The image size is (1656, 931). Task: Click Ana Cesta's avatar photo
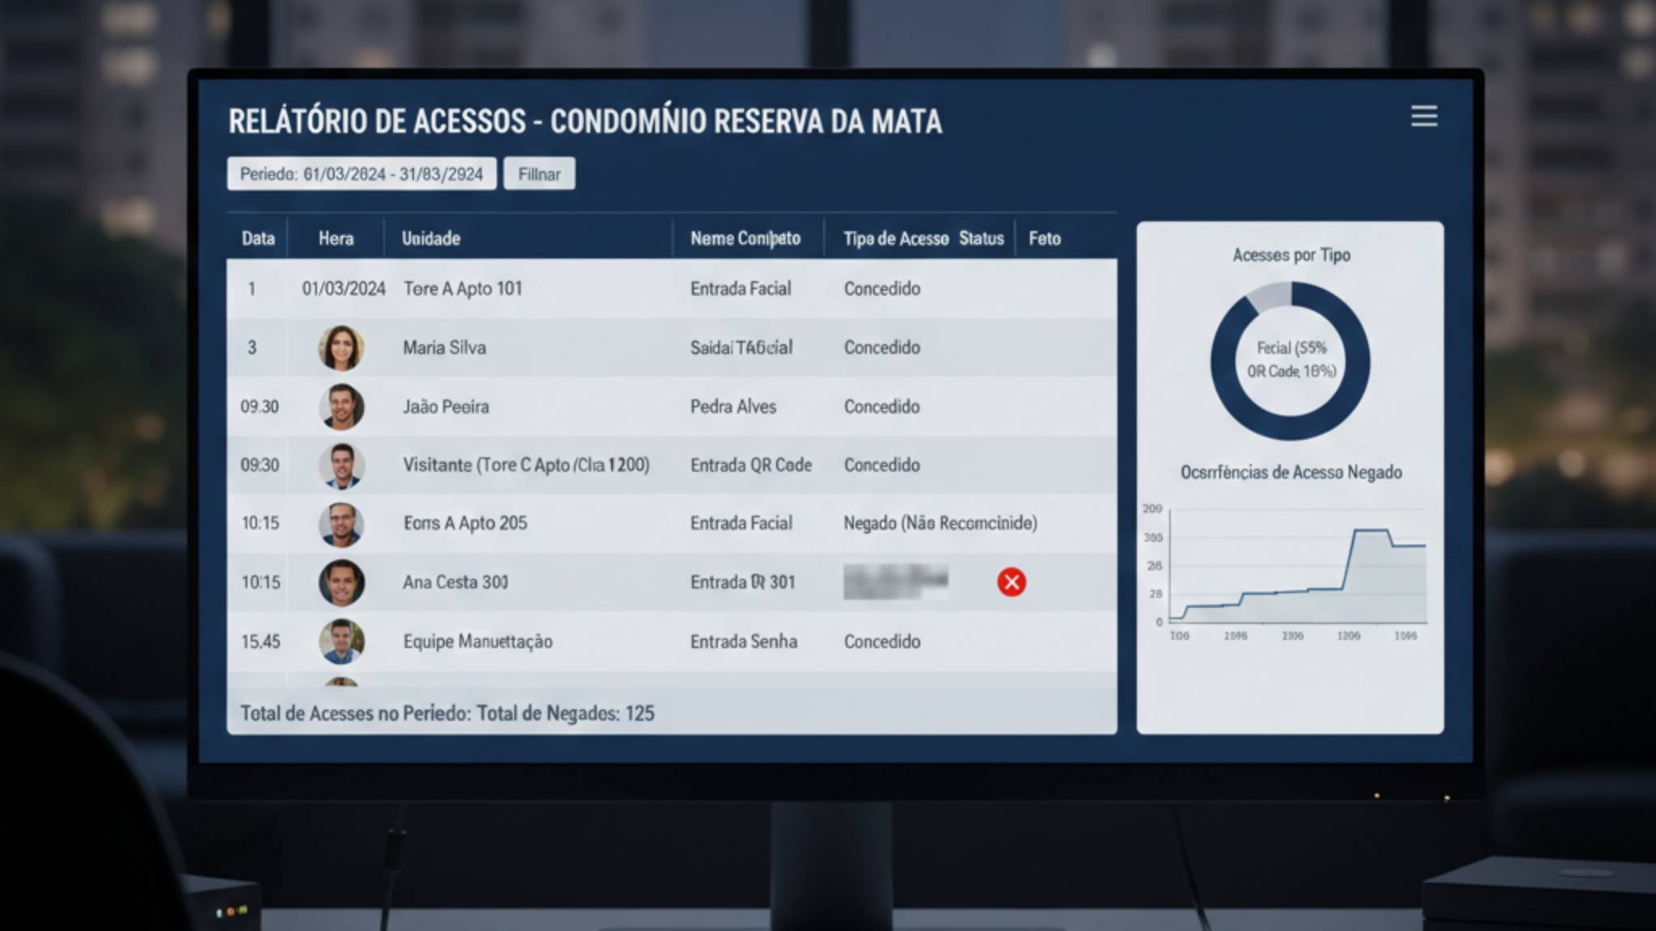341,583
